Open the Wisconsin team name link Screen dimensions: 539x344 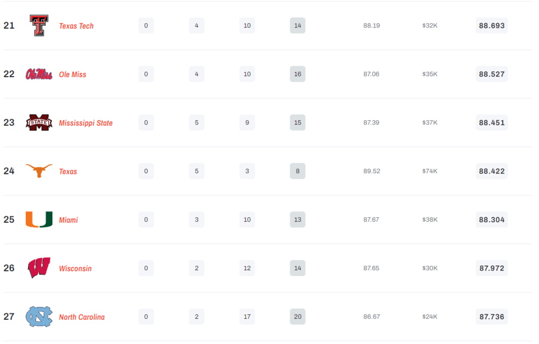tap(75, 269)
